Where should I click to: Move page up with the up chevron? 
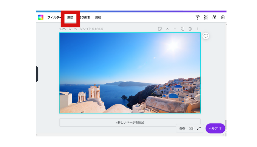point(167,29)
